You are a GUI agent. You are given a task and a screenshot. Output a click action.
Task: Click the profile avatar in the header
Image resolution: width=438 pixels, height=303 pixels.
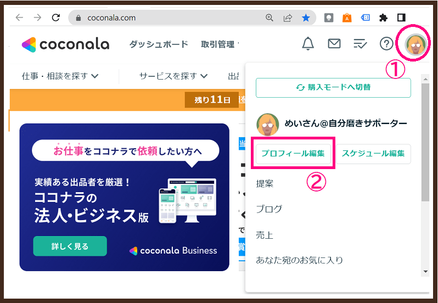click(x=416, y=44)
